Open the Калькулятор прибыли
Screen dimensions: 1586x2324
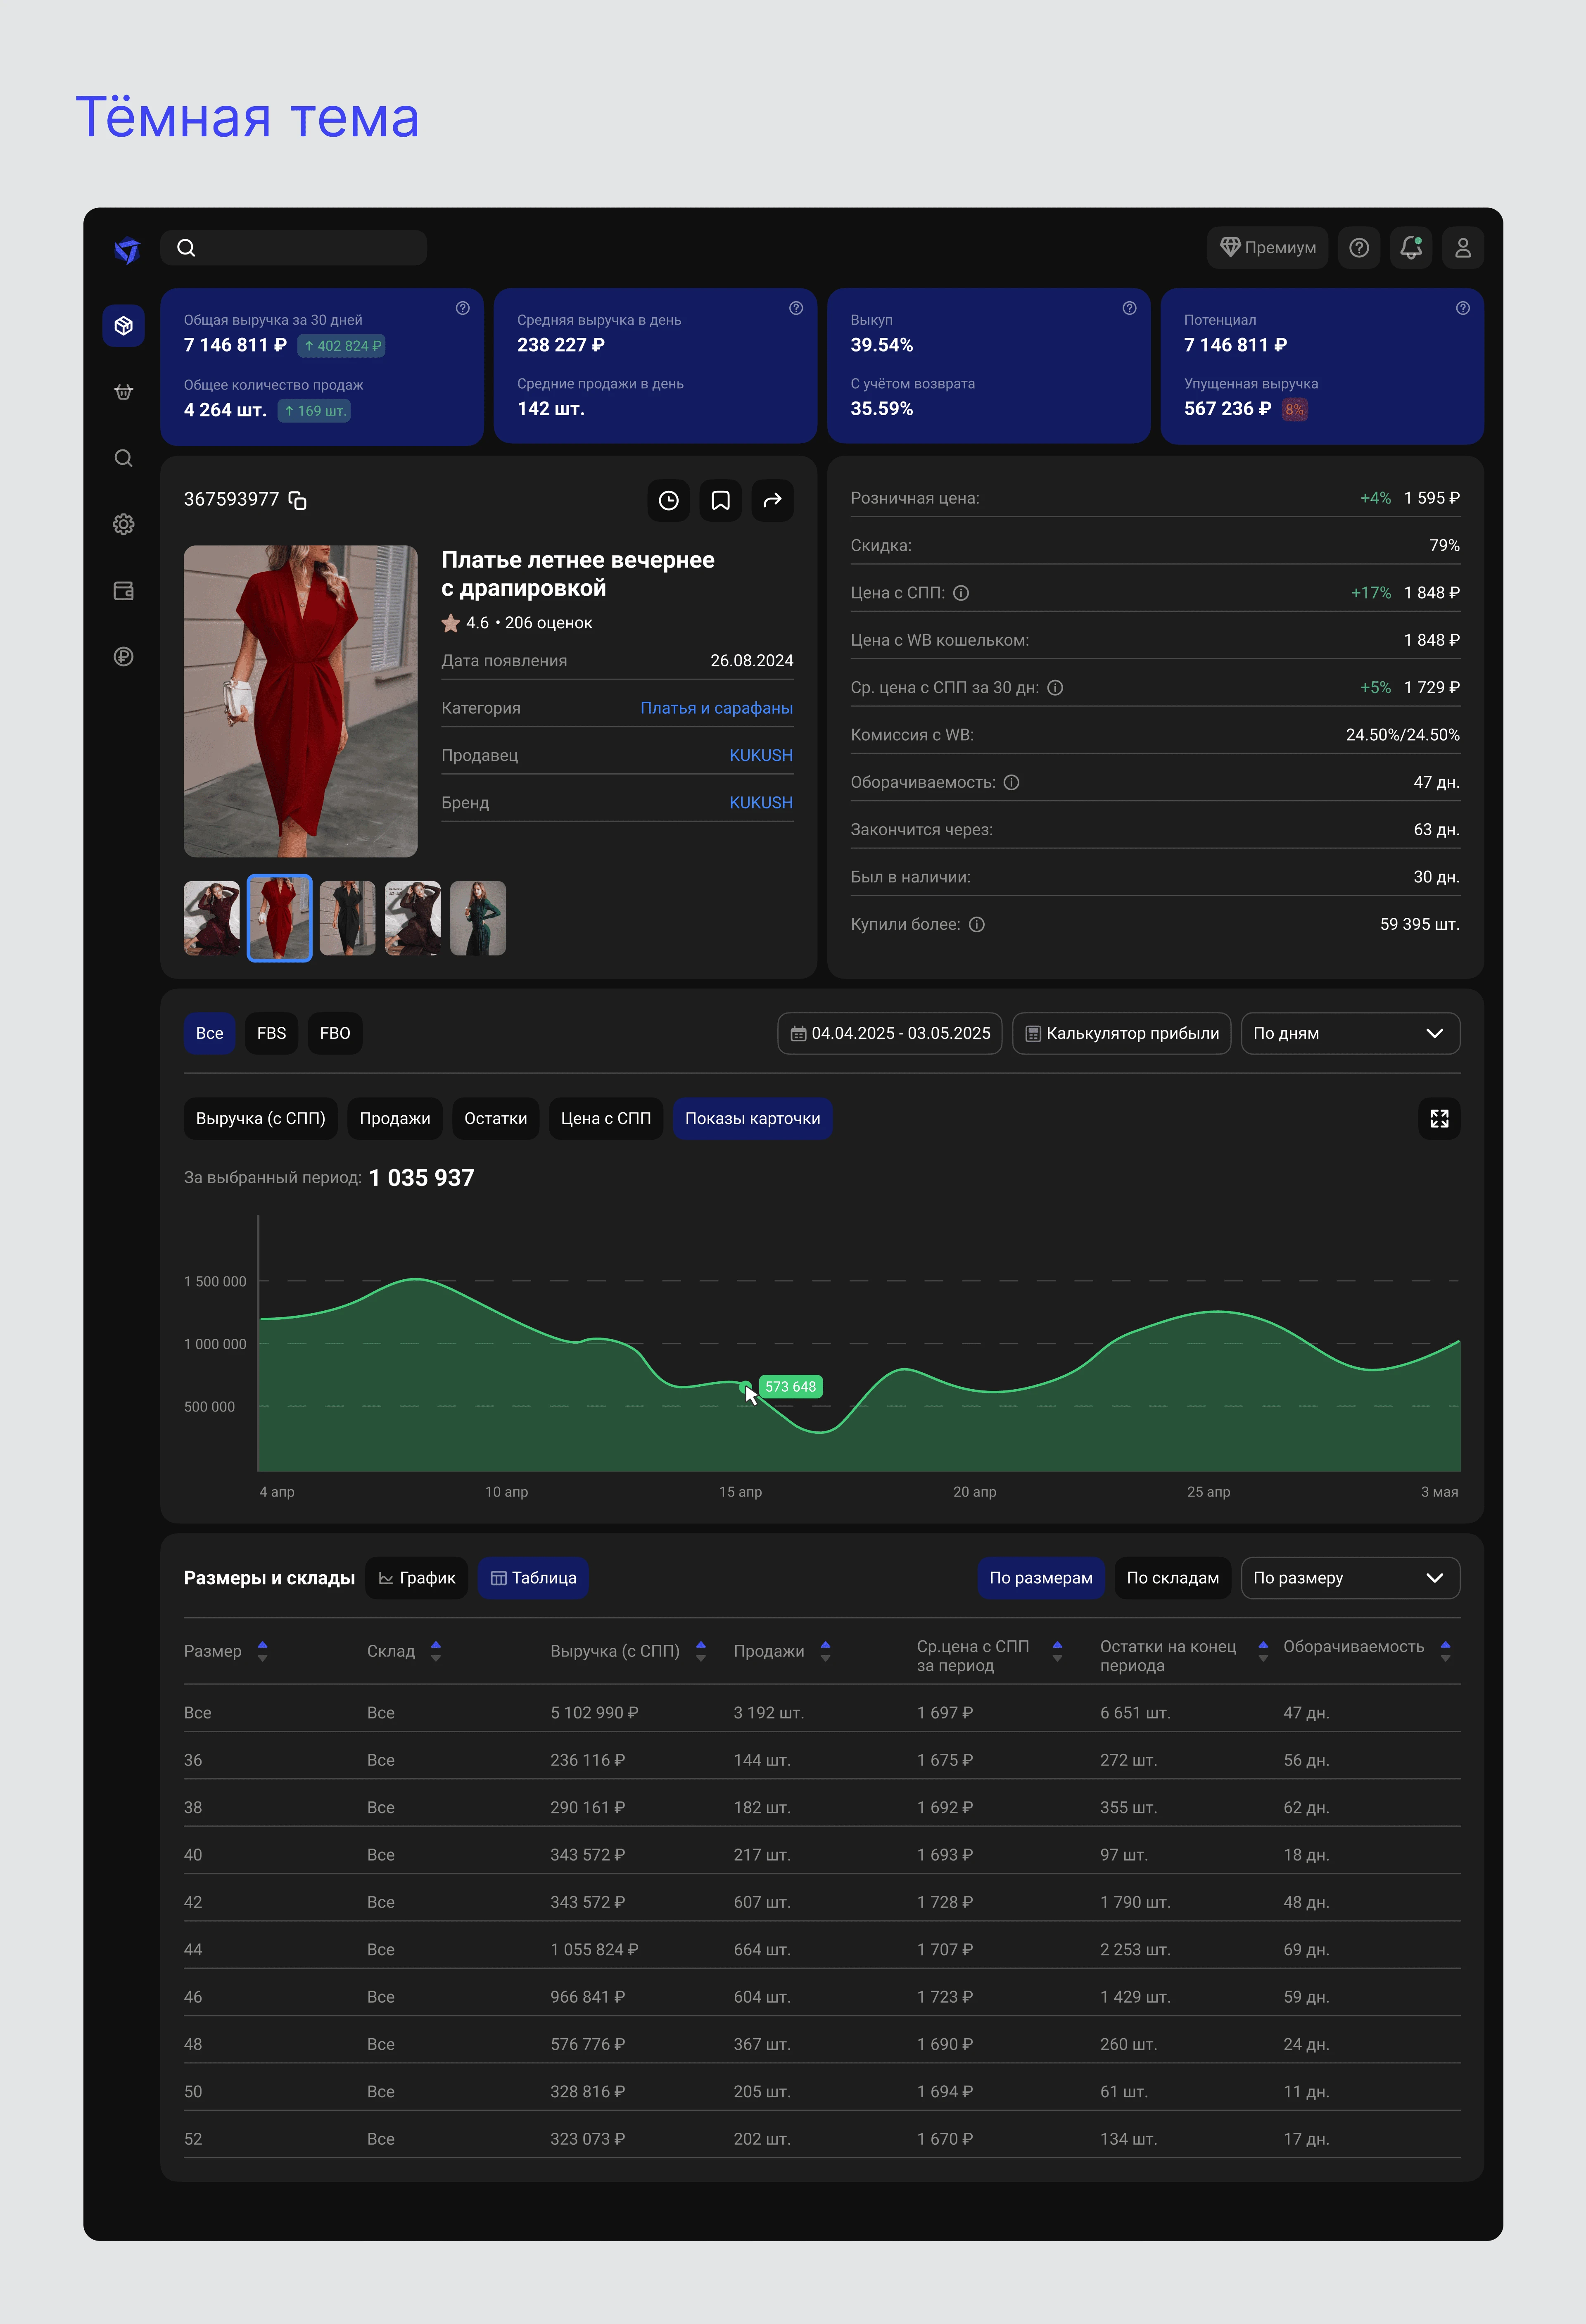point(1120,1033)
